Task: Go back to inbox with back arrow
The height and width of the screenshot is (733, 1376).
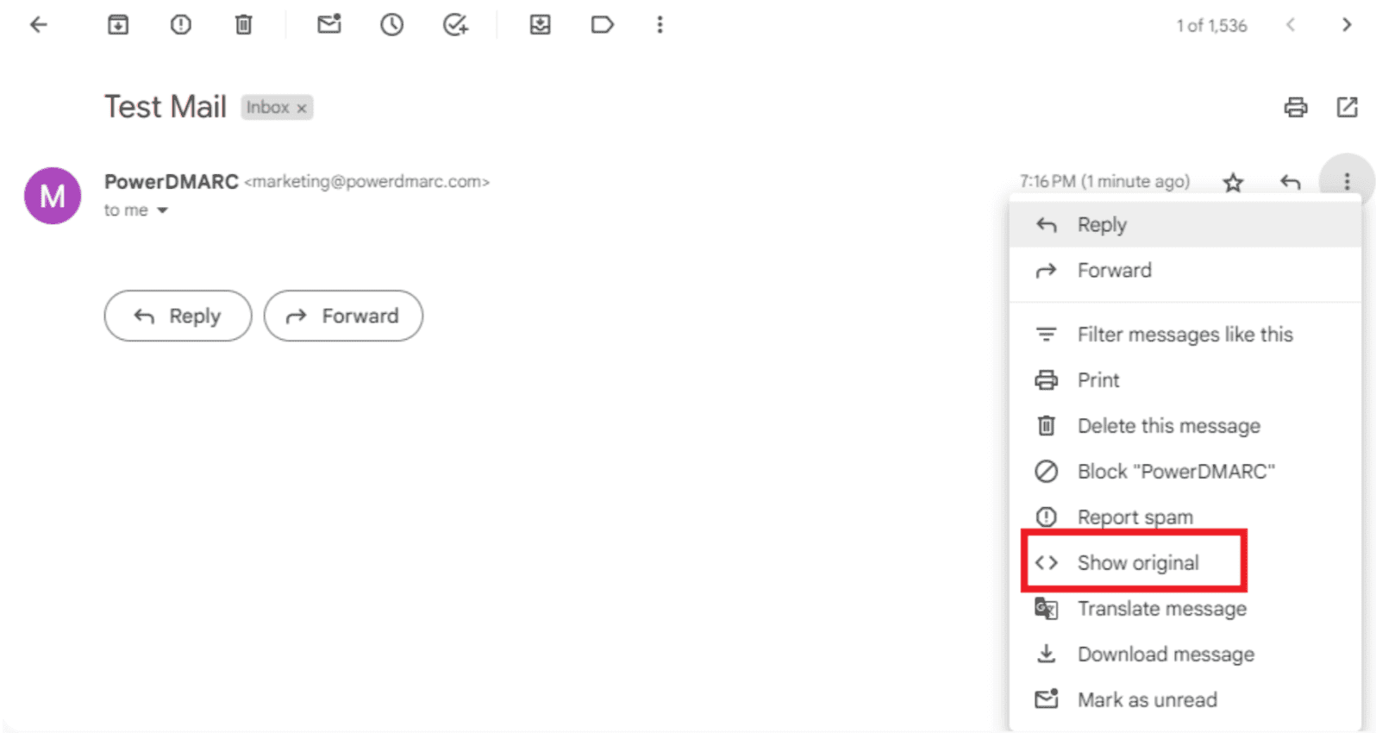Action: [39, 25]
